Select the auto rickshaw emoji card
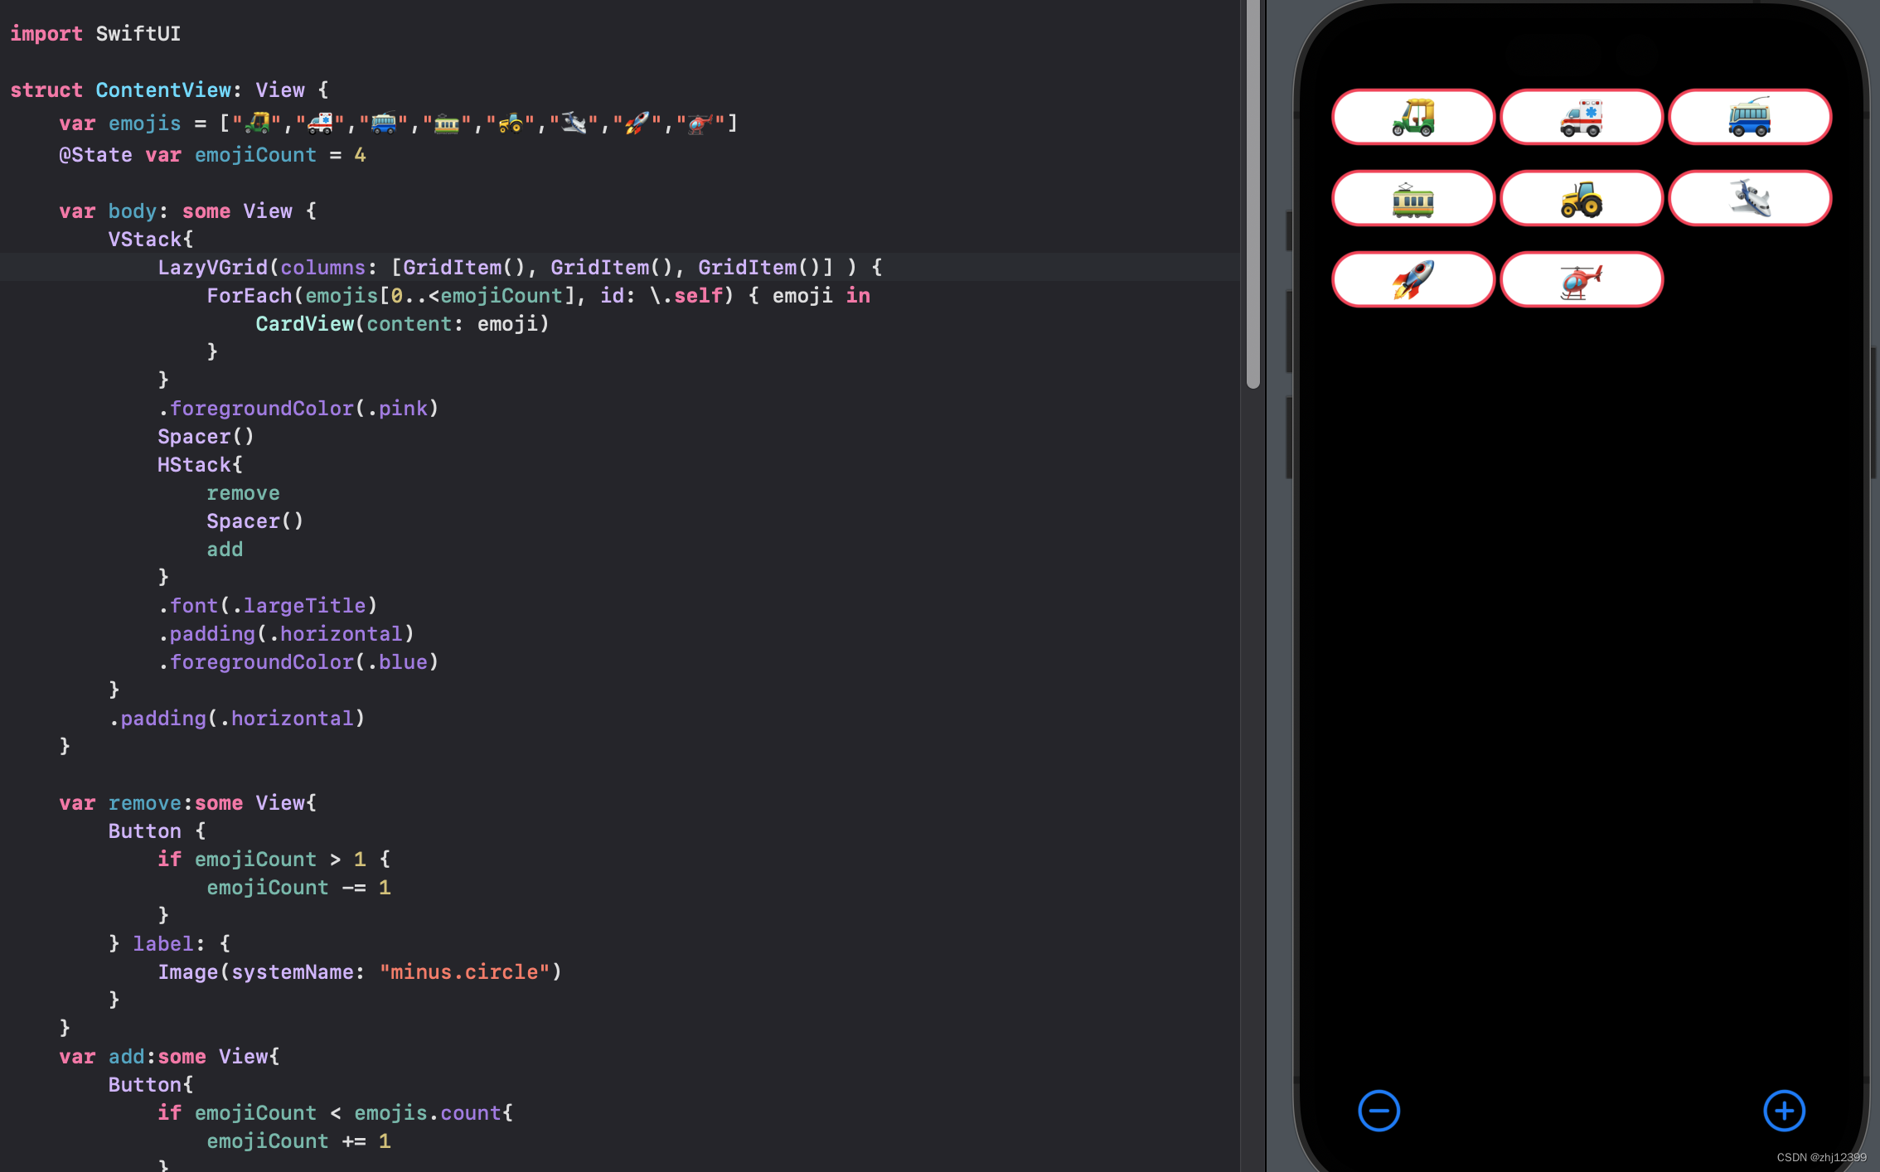Image resolution: width=1880 pixels, height=1172 pixels. pyautogui.click(x=1413, y=117)
